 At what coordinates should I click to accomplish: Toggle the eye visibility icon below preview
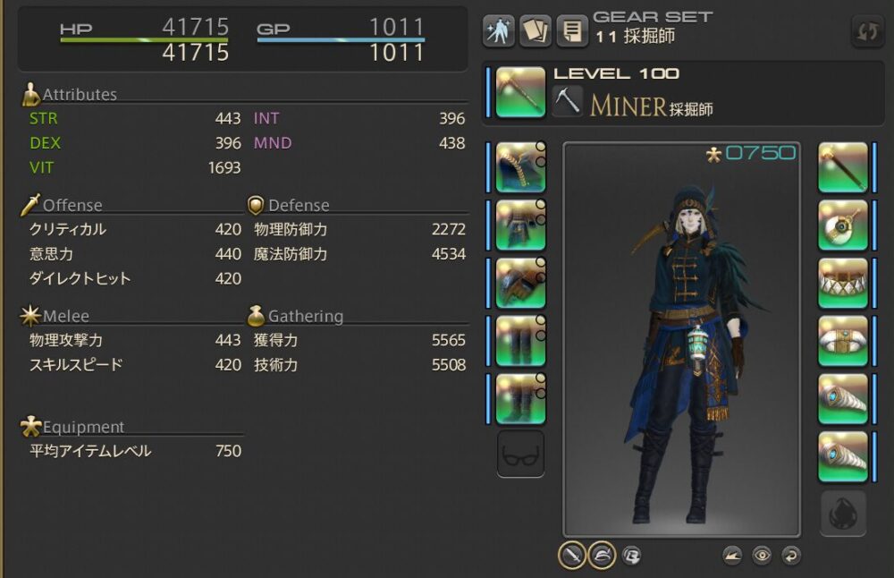(x=762, y=555)
